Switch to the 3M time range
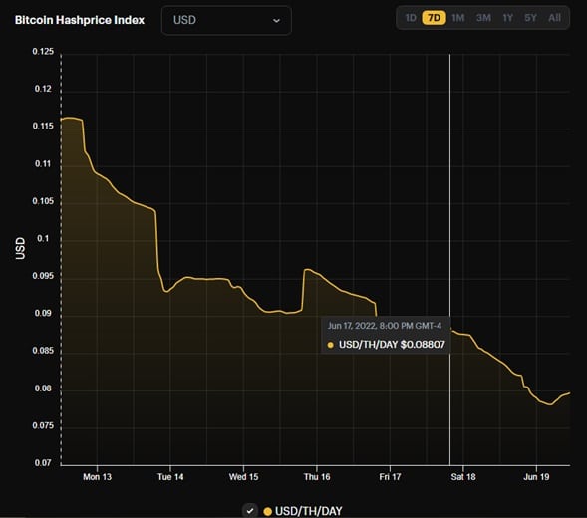 tap(483, 18)
